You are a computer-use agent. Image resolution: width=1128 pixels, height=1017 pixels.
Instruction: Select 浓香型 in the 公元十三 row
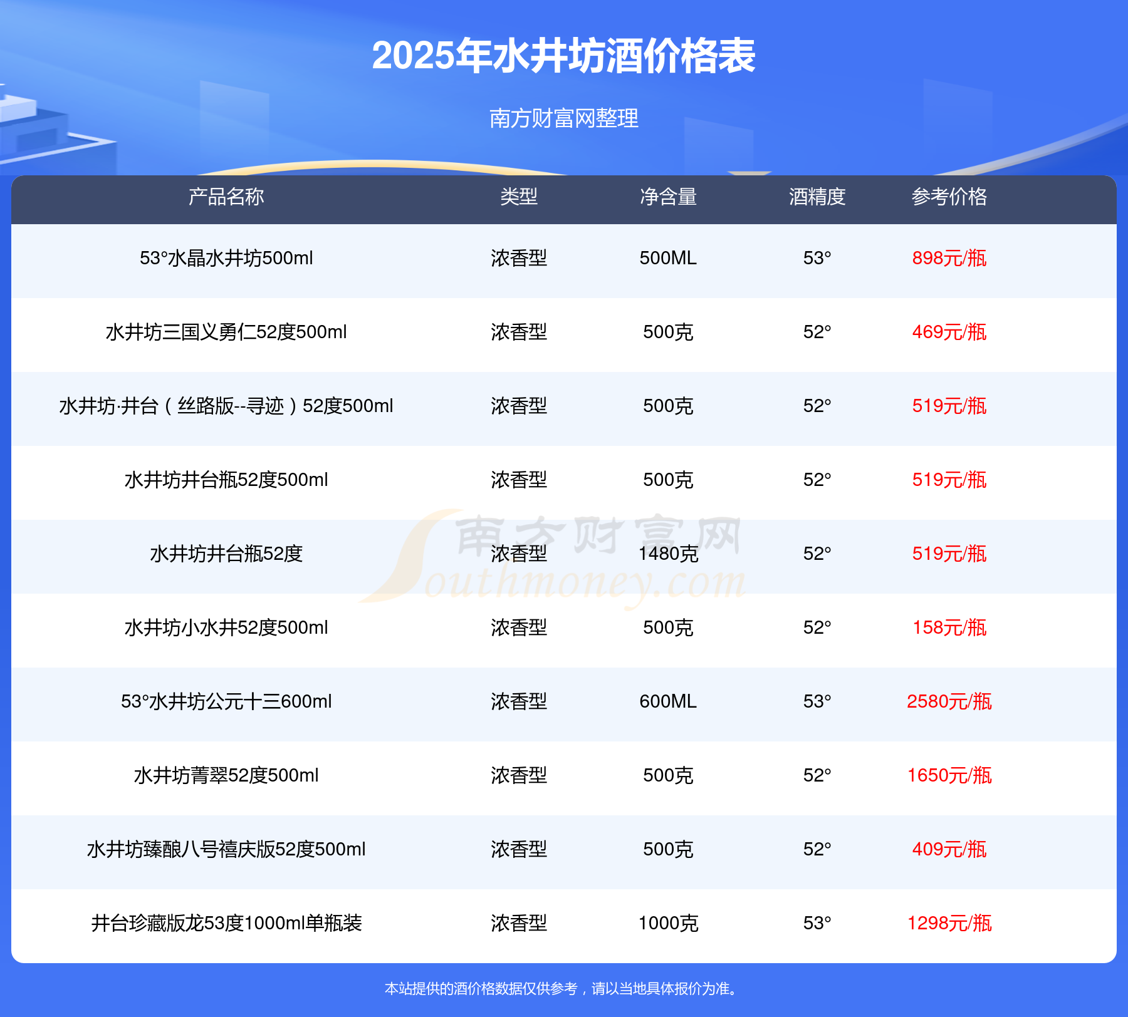(x=519, y=701)
